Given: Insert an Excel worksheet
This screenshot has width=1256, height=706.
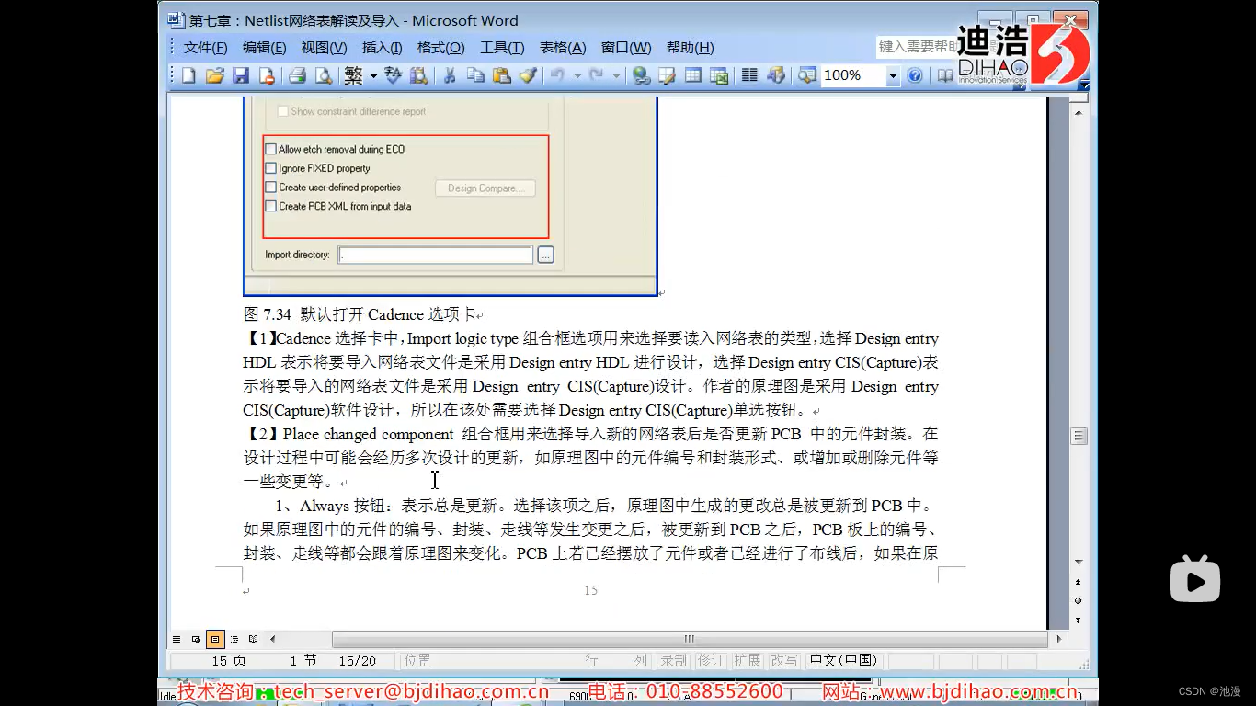Looking at the screenshot, I should [719, 75].
